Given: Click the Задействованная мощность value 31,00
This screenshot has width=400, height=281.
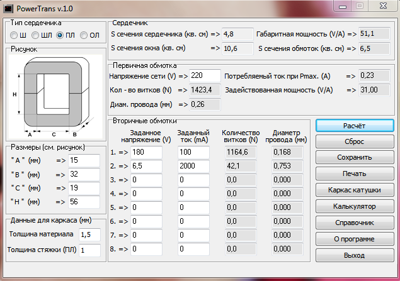Looking at the screenshot, I should [x=375, y=90].
